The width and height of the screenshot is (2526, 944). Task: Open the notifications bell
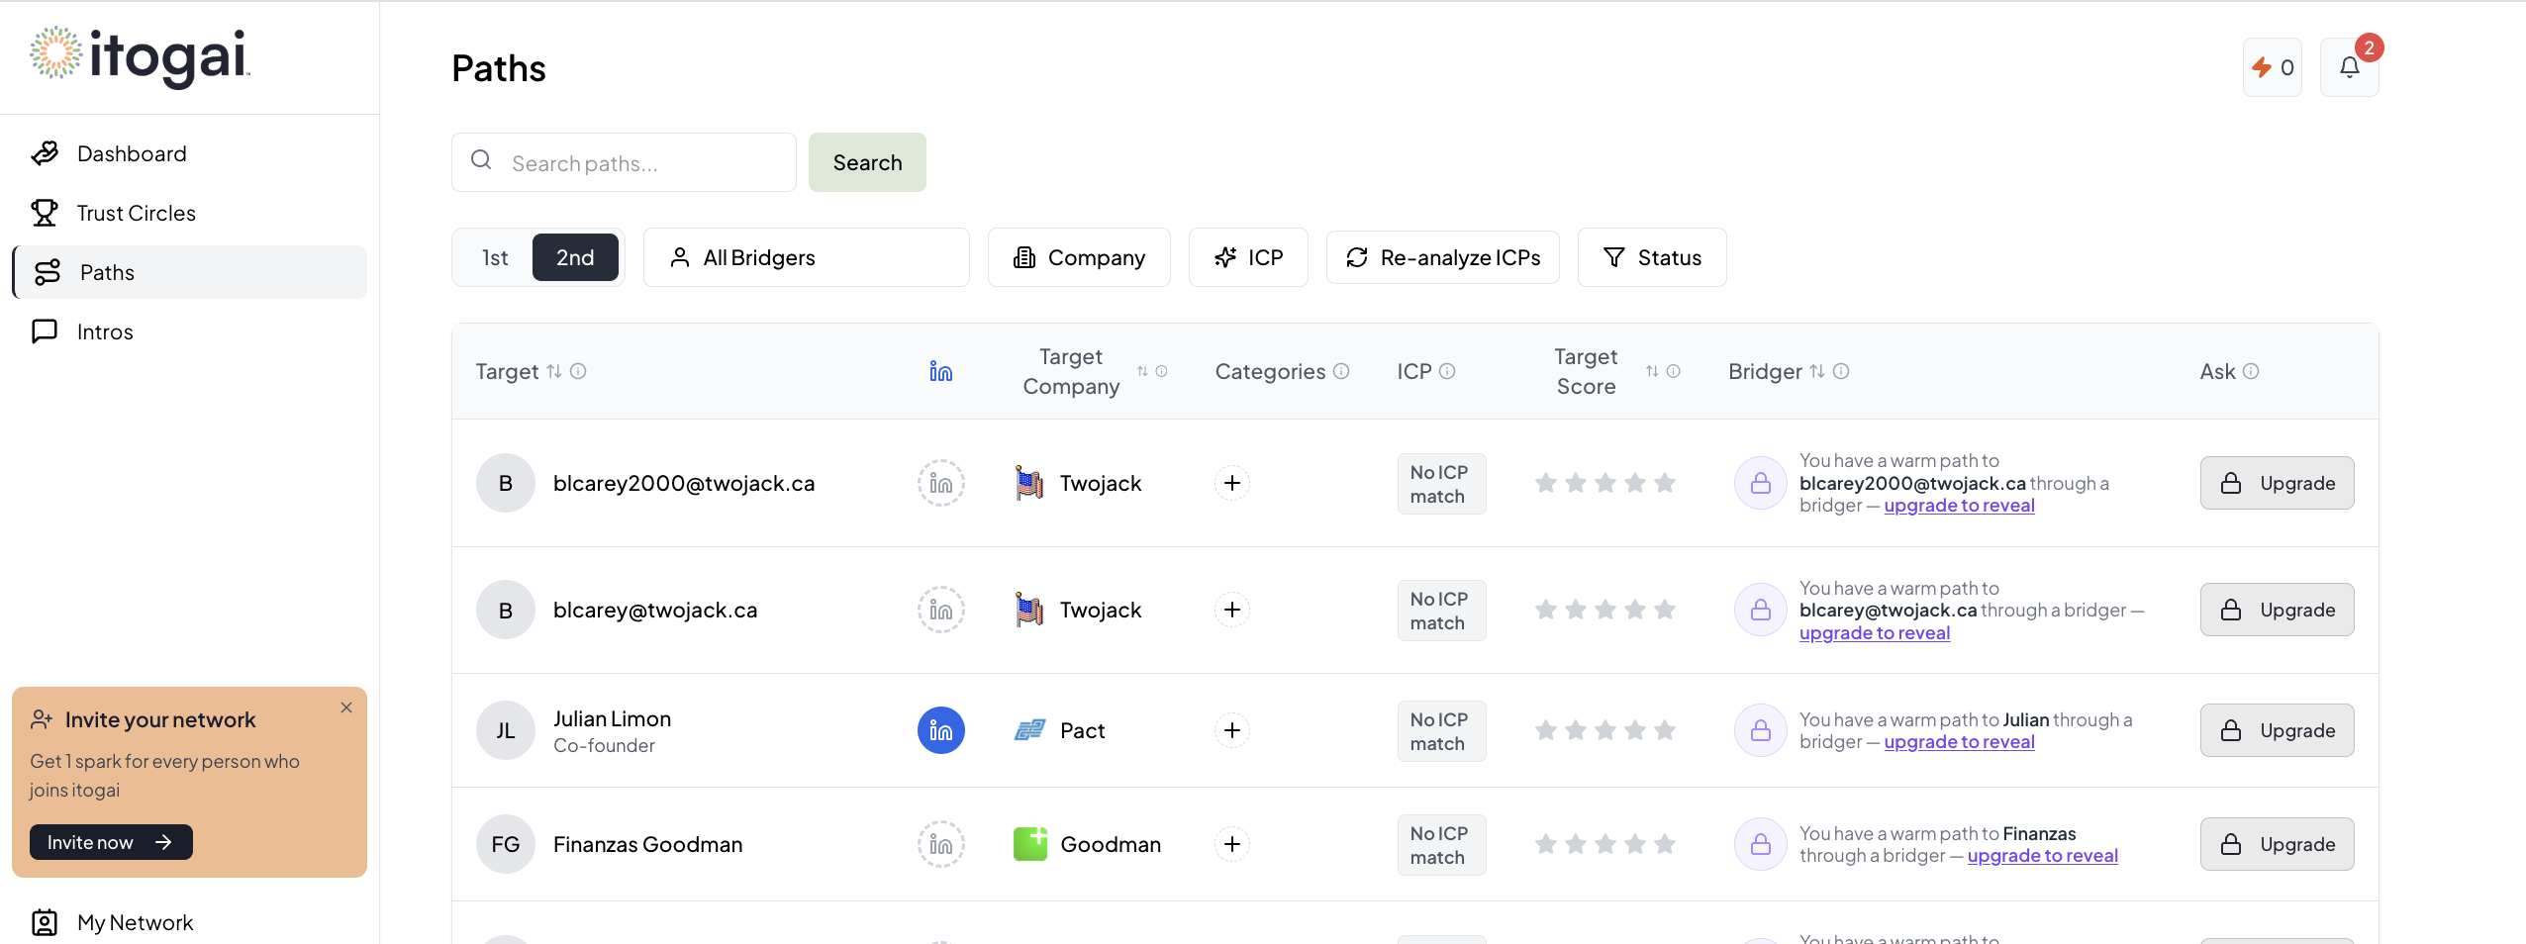pyautogui.click(x=2349, y=67)
